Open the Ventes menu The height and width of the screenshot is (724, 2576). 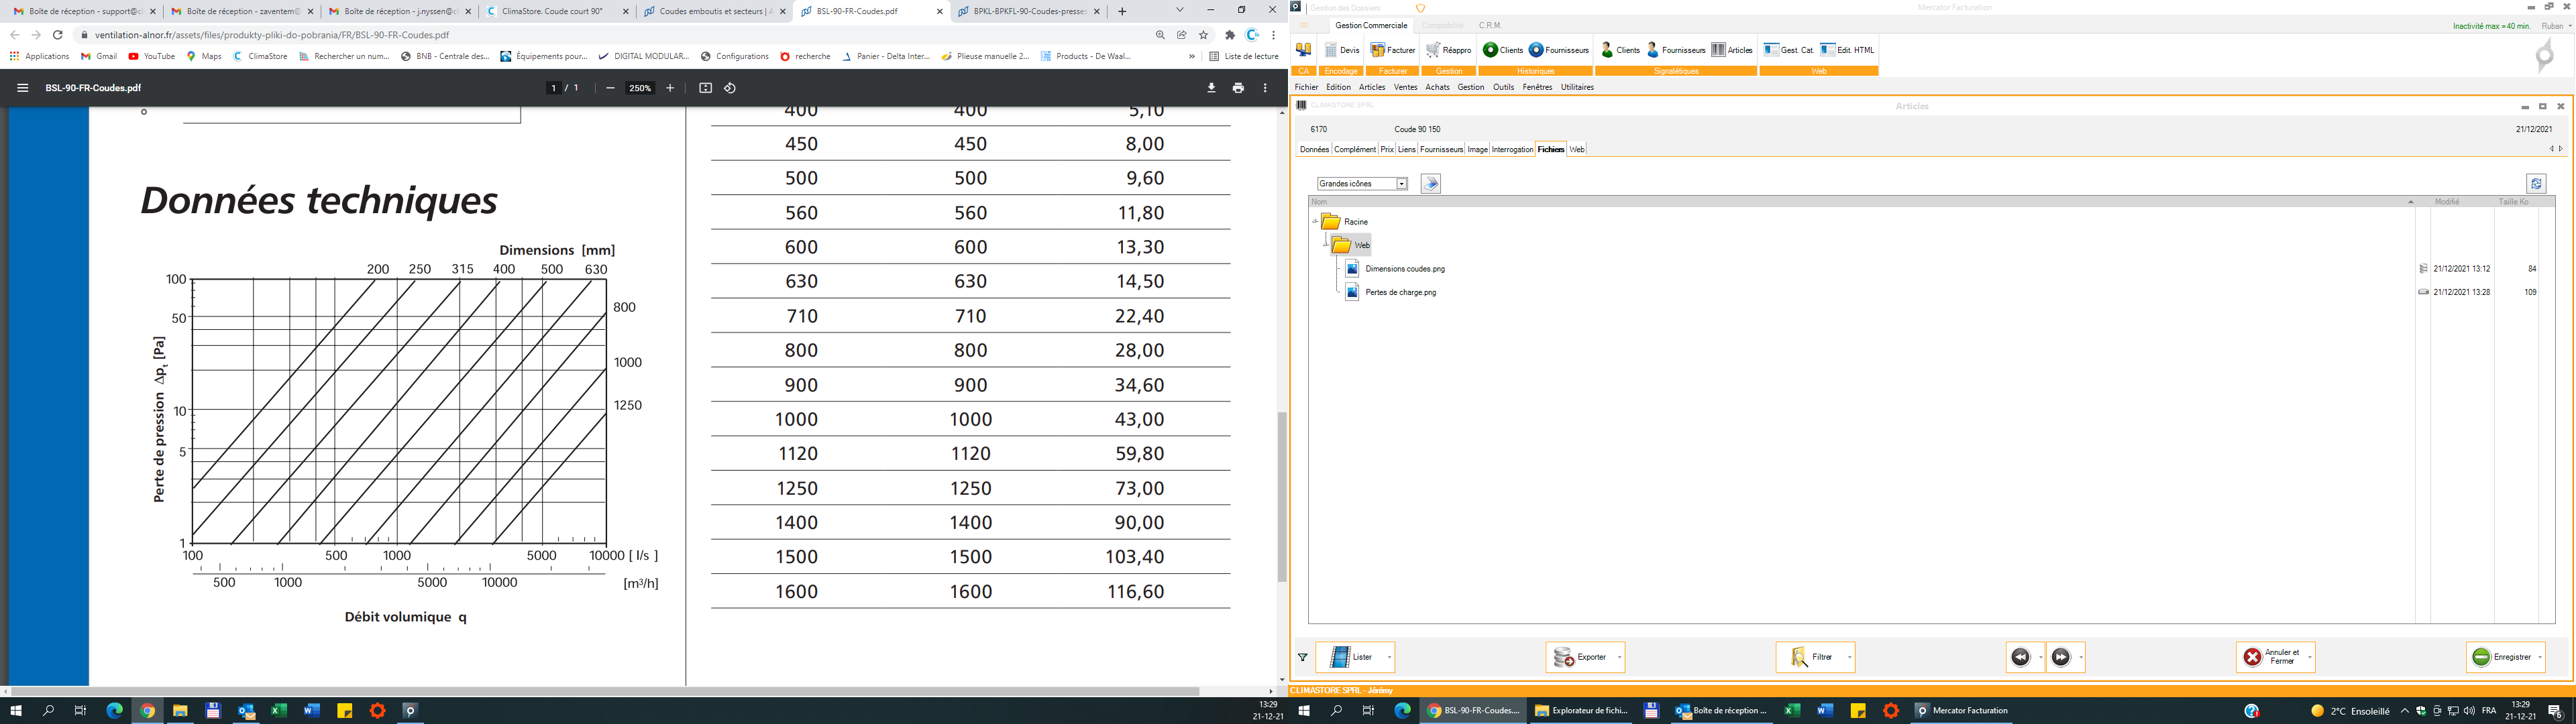click(x=1405, y=87)
